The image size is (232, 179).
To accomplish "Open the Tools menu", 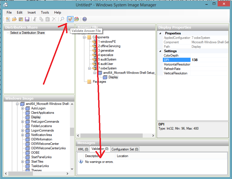I will [45, 12].
